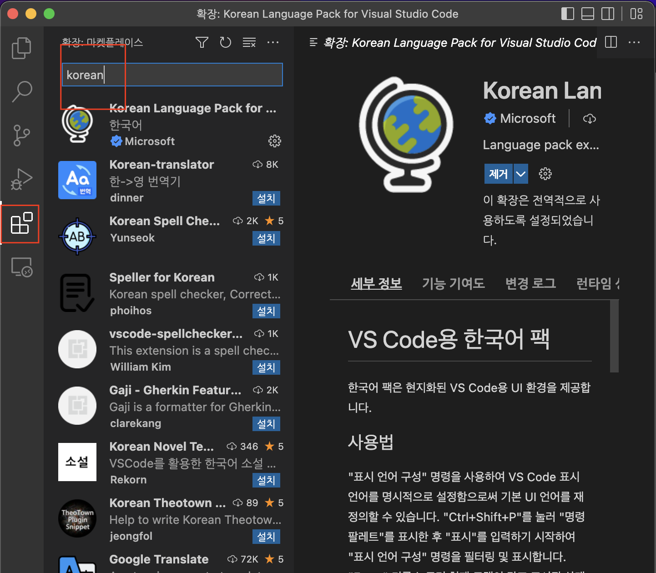Click publisher name dinner

pyautogui.click(x=127, y=198)
